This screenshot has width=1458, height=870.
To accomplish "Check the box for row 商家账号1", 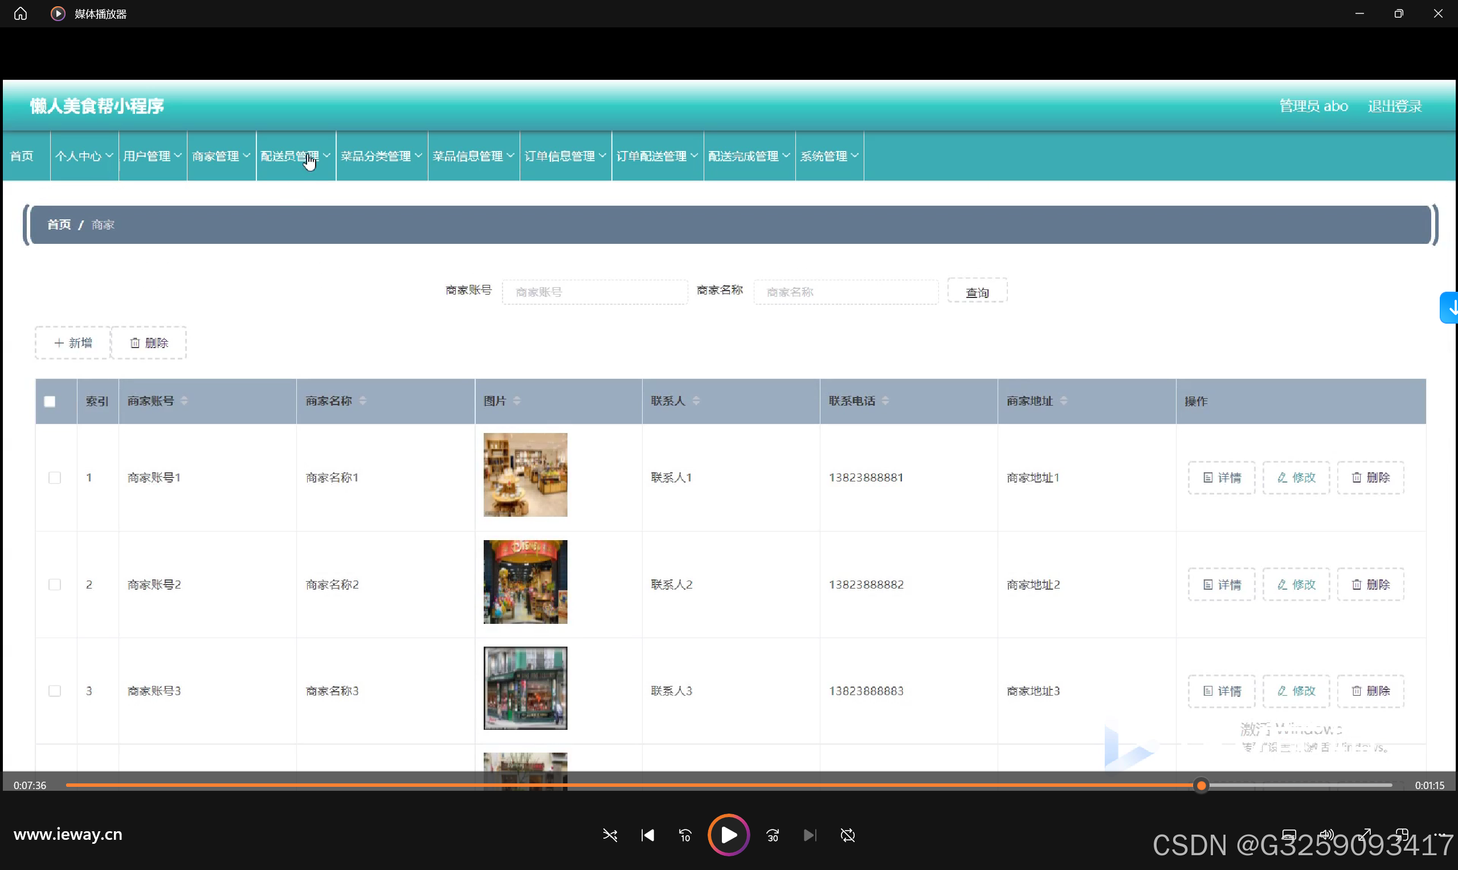I will click(55, 478).
